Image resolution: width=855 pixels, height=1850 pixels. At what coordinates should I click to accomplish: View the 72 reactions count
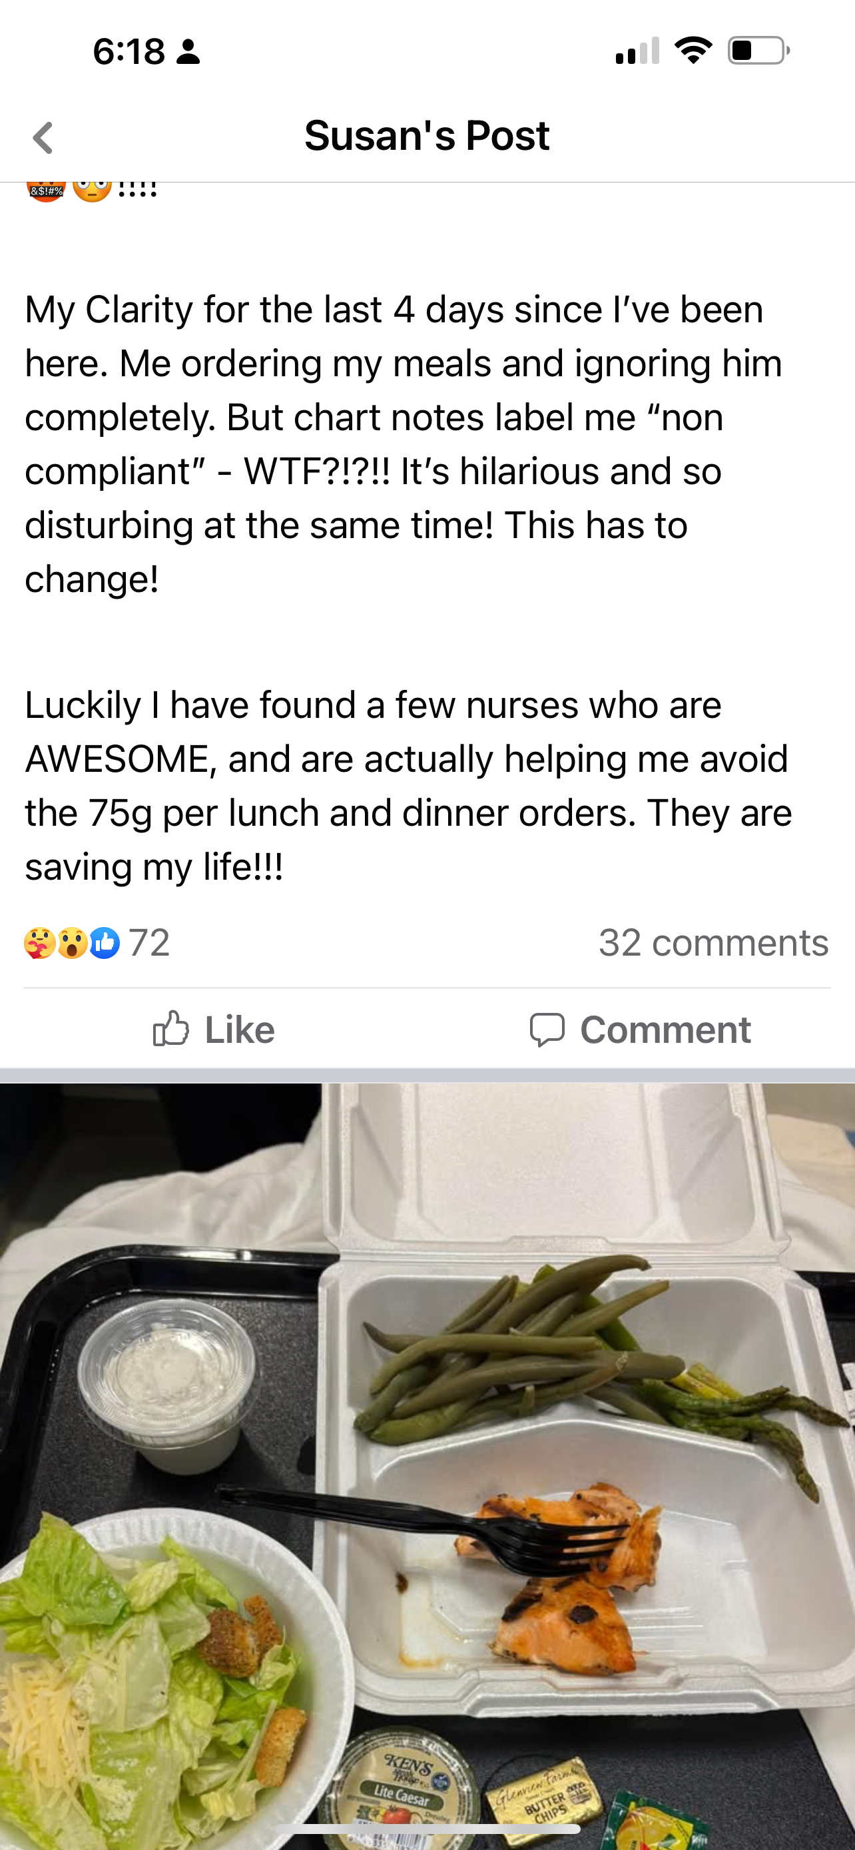[149, 943]
